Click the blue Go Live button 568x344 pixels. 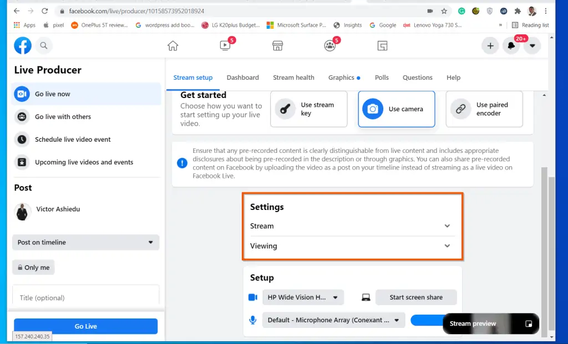point(85,326)
